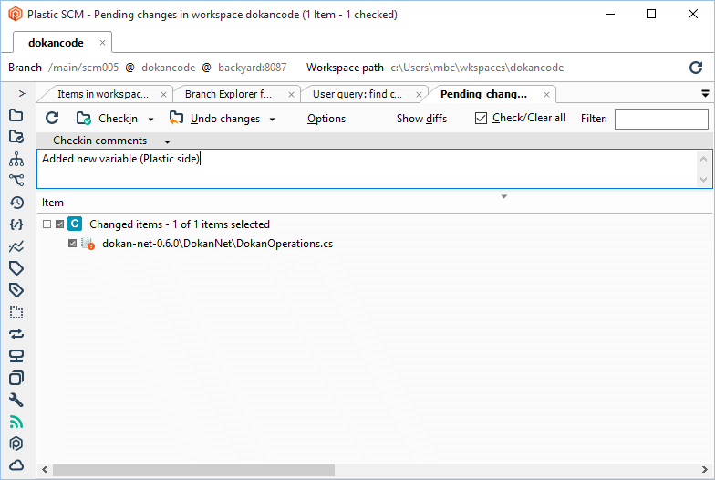Collapse the Changed items tree node
Screen dimensions: 715x480
47,224
